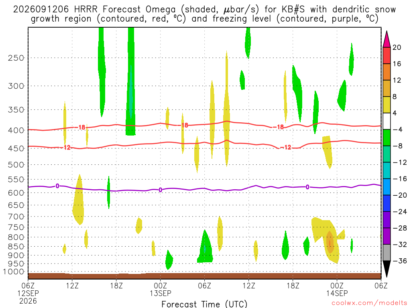Click the magenta arrow atop the color bar
Viewport: 411px width, 308px height.
(387, 39)
